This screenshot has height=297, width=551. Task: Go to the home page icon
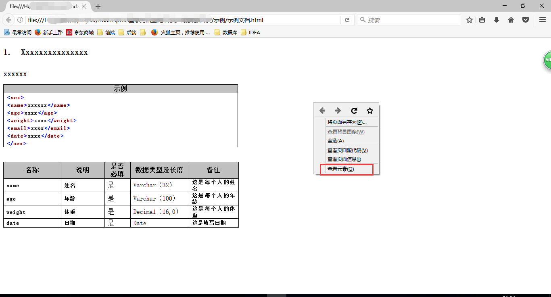coord(511,20)
